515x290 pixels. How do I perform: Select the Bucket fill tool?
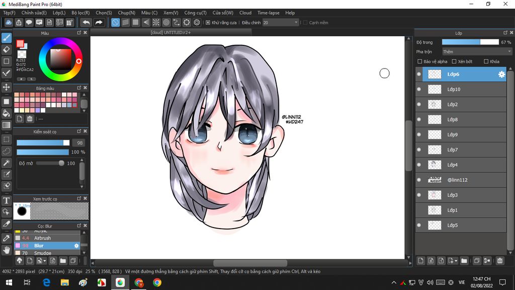click(6, 113)
